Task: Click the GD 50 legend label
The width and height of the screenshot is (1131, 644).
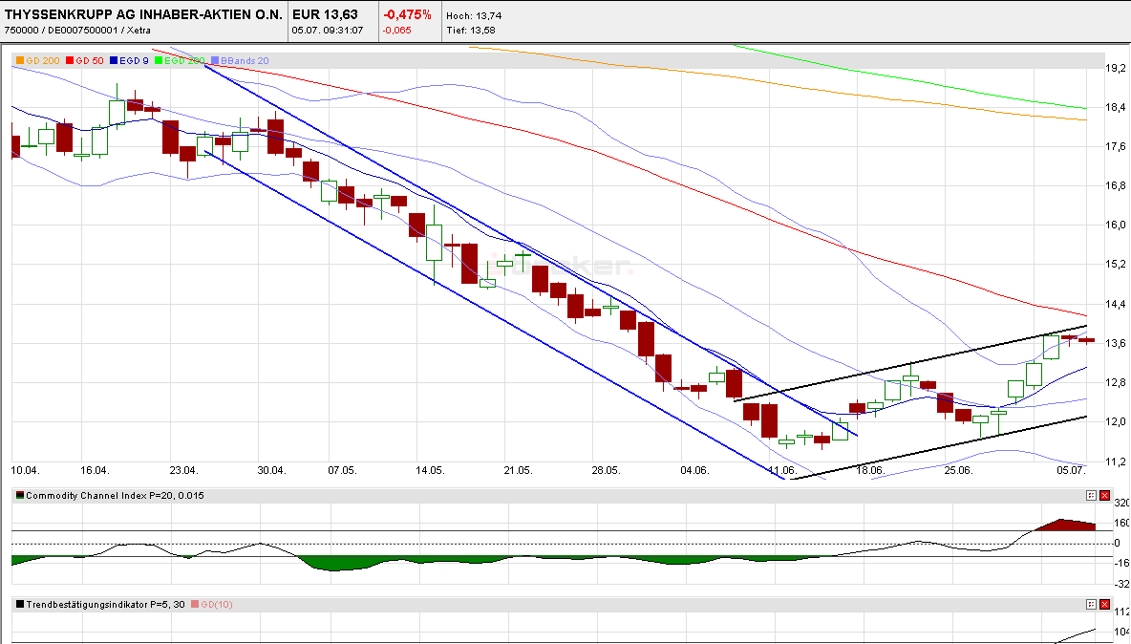Action: point(90,61)
